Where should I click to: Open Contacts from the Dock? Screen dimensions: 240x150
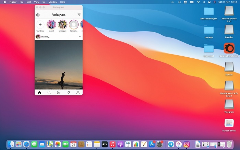coord(81,144)
